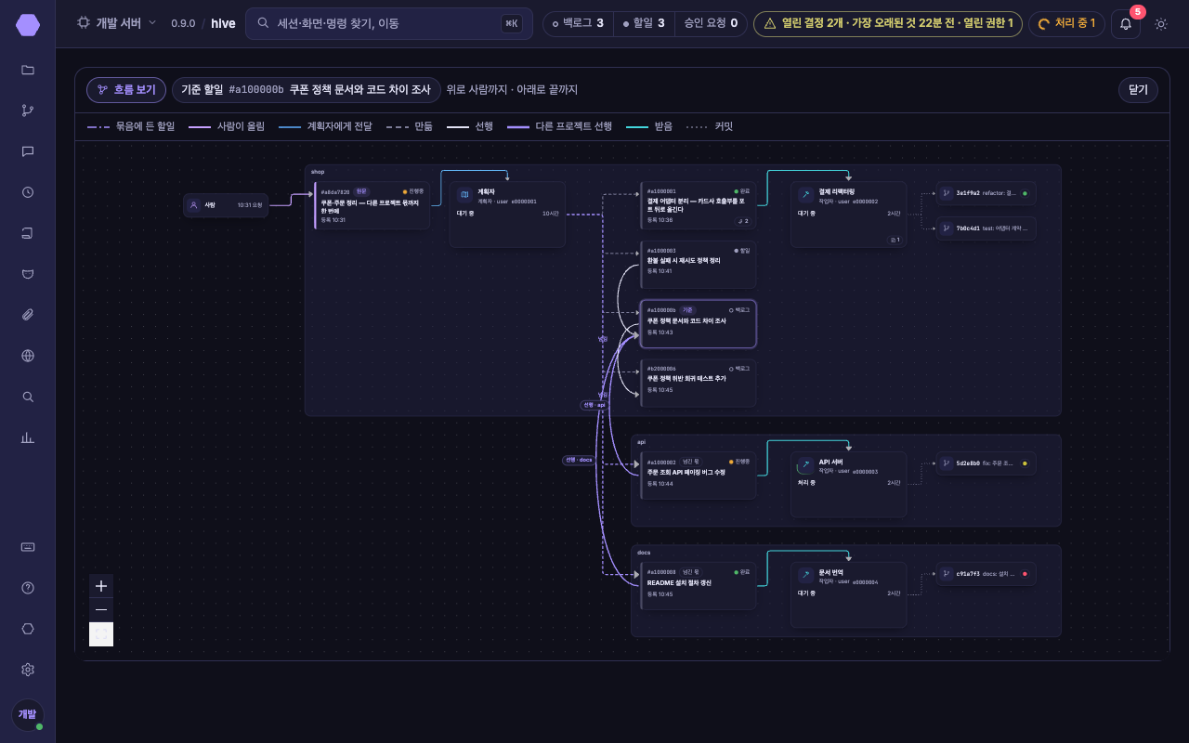Open task card 결제 어댑터 분리 #a1000001

[698, 205]
